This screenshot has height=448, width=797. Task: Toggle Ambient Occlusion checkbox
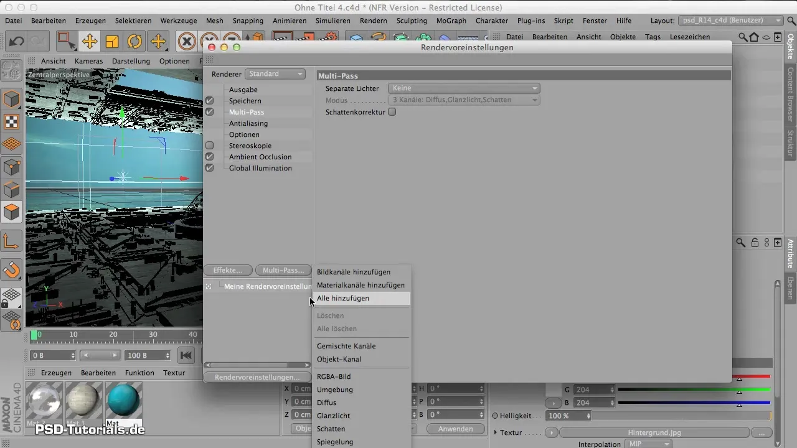pos(210,157)
